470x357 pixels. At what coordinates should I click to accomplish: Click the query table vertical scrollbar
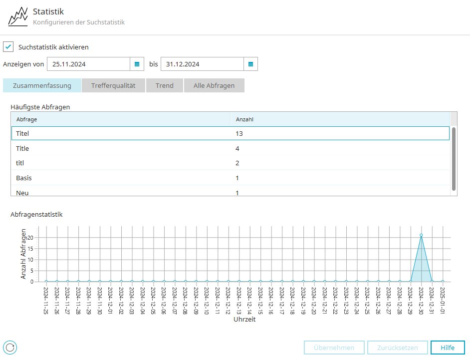[454, 158]
